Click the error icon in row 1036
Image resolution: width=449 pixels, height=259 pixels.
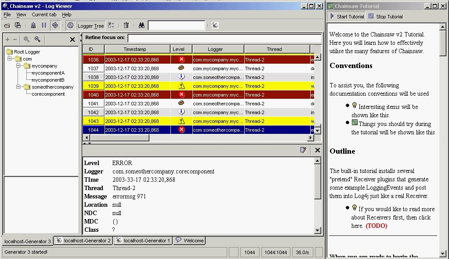(181, 60)
